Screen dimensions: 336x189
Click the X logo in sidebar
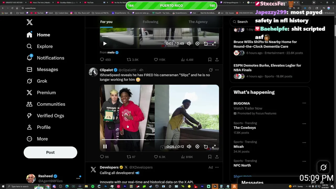30,22
